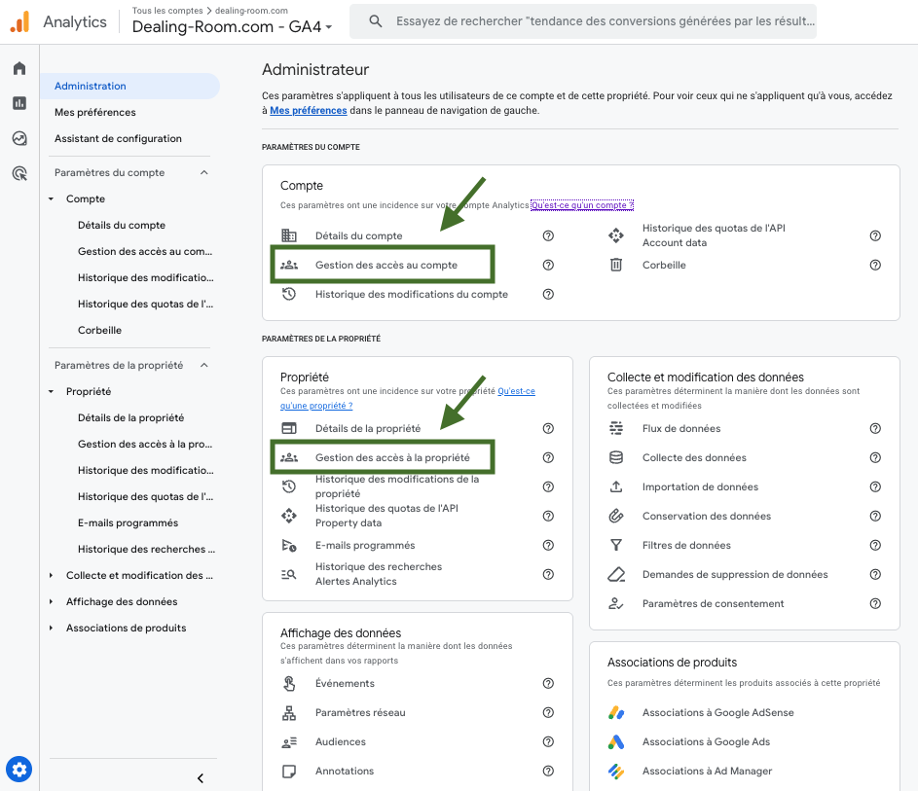This screenshot has width=918, height=791.
Task: Click Tous les comptes breadcrumb
Action: tap(166, 11)
